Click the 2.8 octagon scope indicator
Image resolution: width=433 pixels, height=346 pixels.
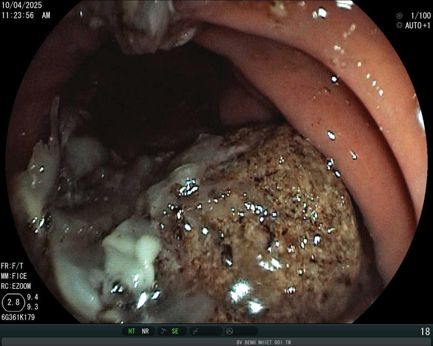(12, 302)
